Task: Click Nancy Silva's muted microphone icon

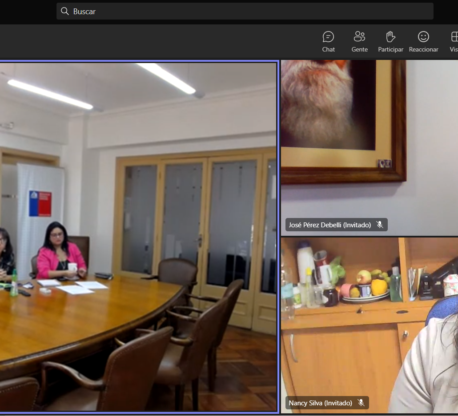Action: pyautogui.click(x=361, y=403)
